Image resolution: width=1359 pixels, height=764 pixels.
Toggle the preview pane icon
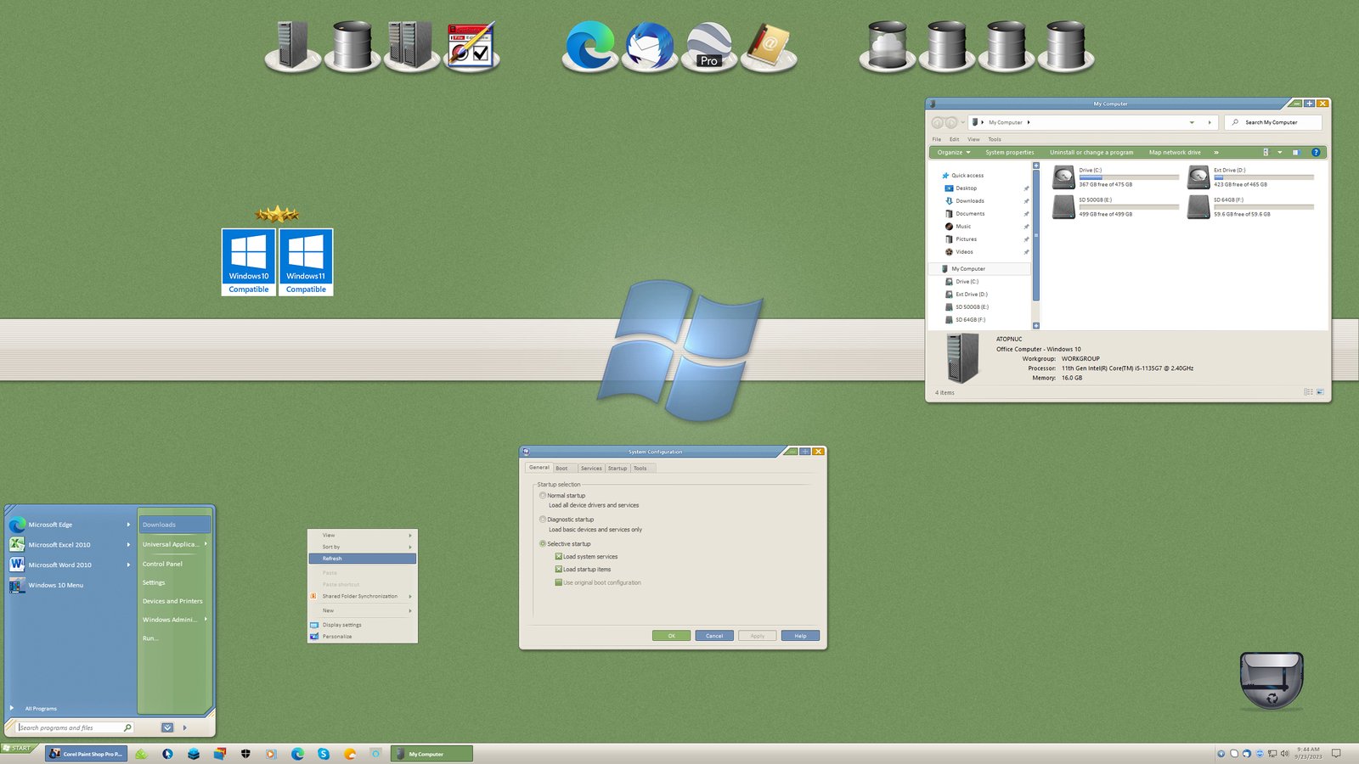(x=1295, y=153)
